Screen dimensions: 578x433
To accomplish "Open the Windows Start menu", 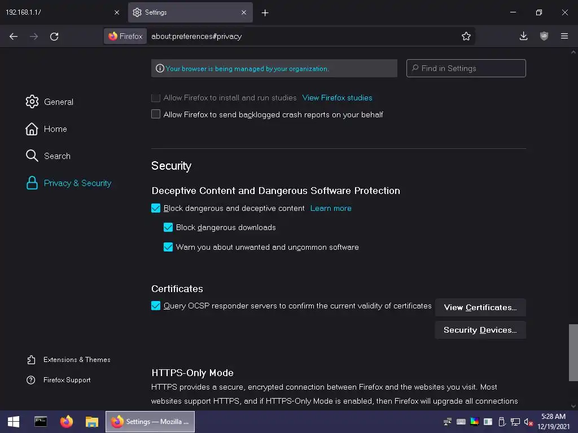I will pyautogui.click(x=14, y=422).
